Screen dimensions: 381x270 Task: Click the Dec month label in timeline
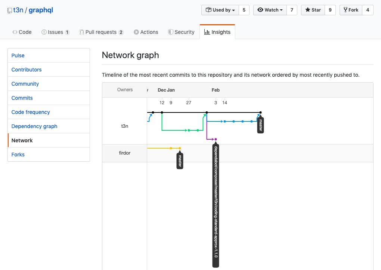tap(162, 90)
